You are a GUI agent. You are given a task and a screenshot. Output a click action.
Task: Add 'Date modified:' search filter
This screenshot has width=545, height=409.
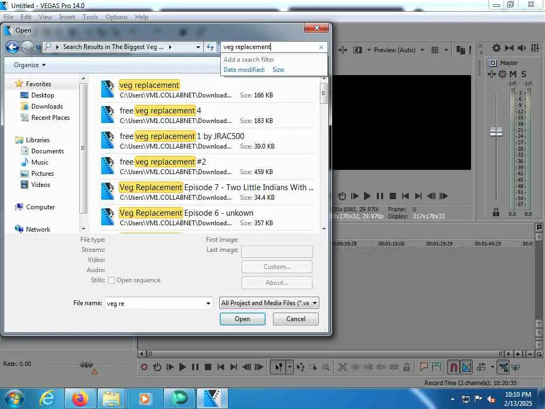point(244,70)
